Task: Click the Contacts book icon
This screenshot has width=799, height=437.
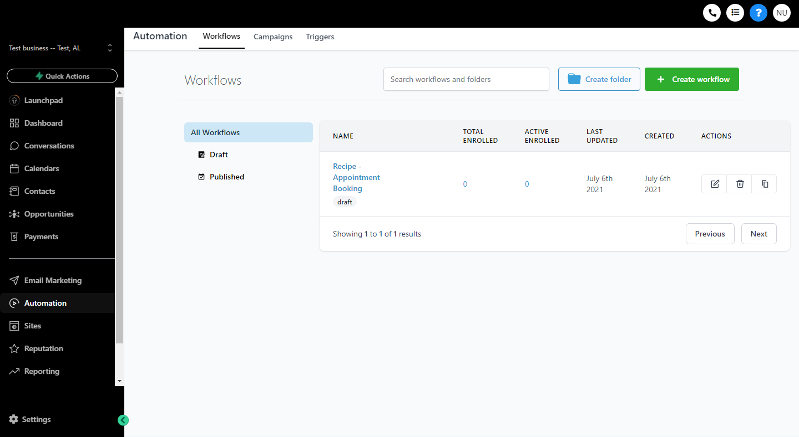Action: click(14, 191)
